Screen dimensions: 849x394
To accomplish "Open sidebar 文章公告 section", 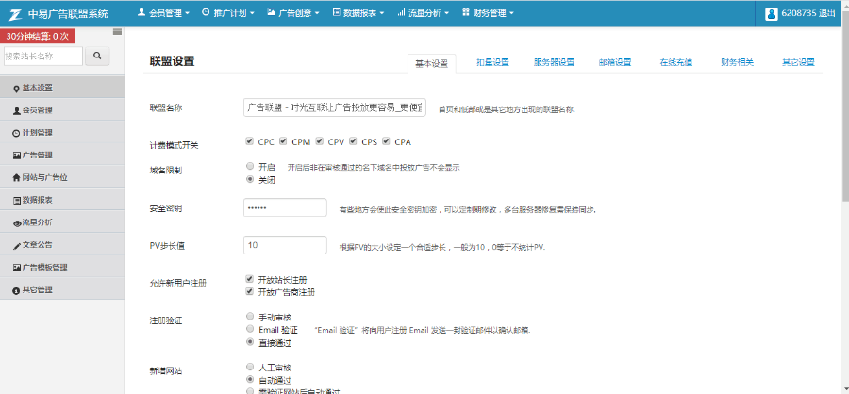I will click(61, 245).
